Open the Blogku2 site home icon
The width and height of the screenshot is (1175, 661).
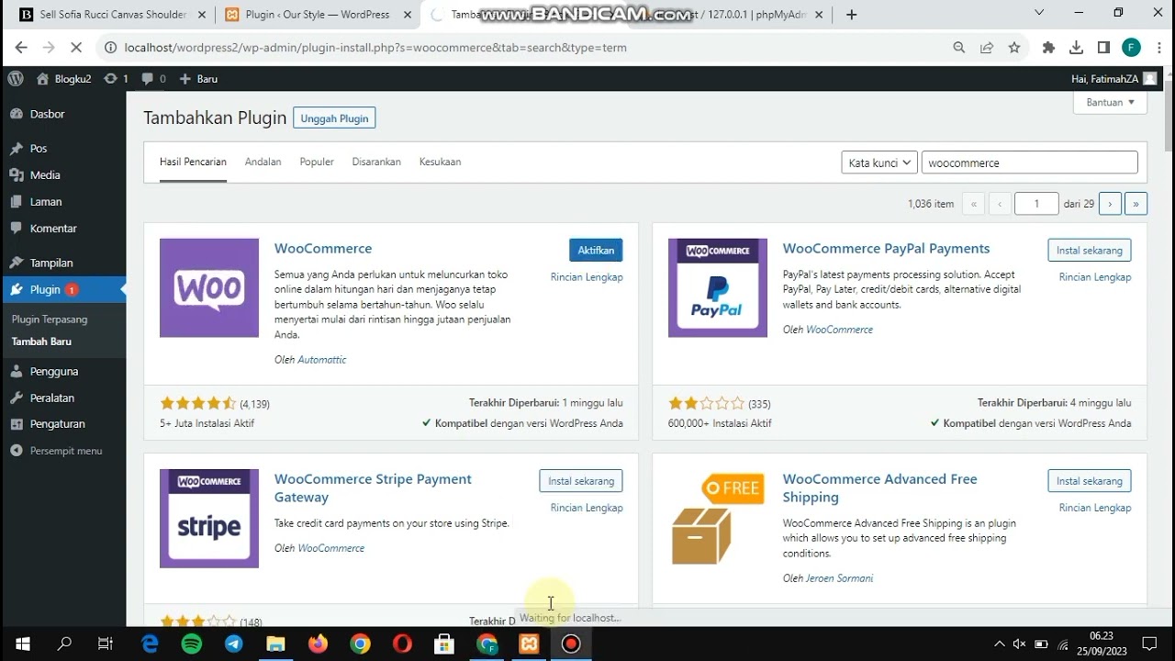click(42, 79)
